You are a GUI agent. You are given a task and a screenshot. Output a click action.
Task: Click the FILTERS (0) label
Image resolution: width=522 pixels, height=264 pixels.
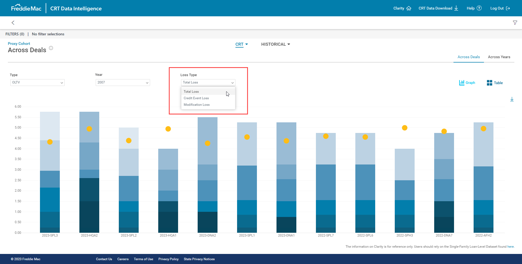coord(15,34)
